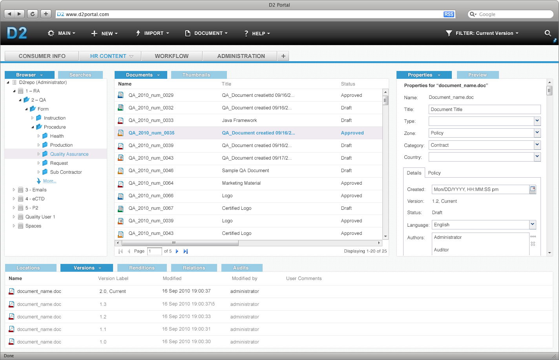559x360 pixels.
Task: Switch to the ADMINISTRATION tab
Action: pyautogui.click(x=241, y=56)
